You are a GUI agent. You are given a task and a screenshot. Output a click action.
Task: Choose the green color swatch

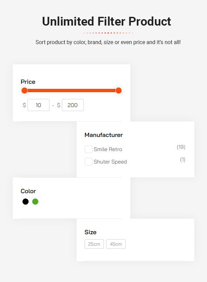click(x=35, y=202)
